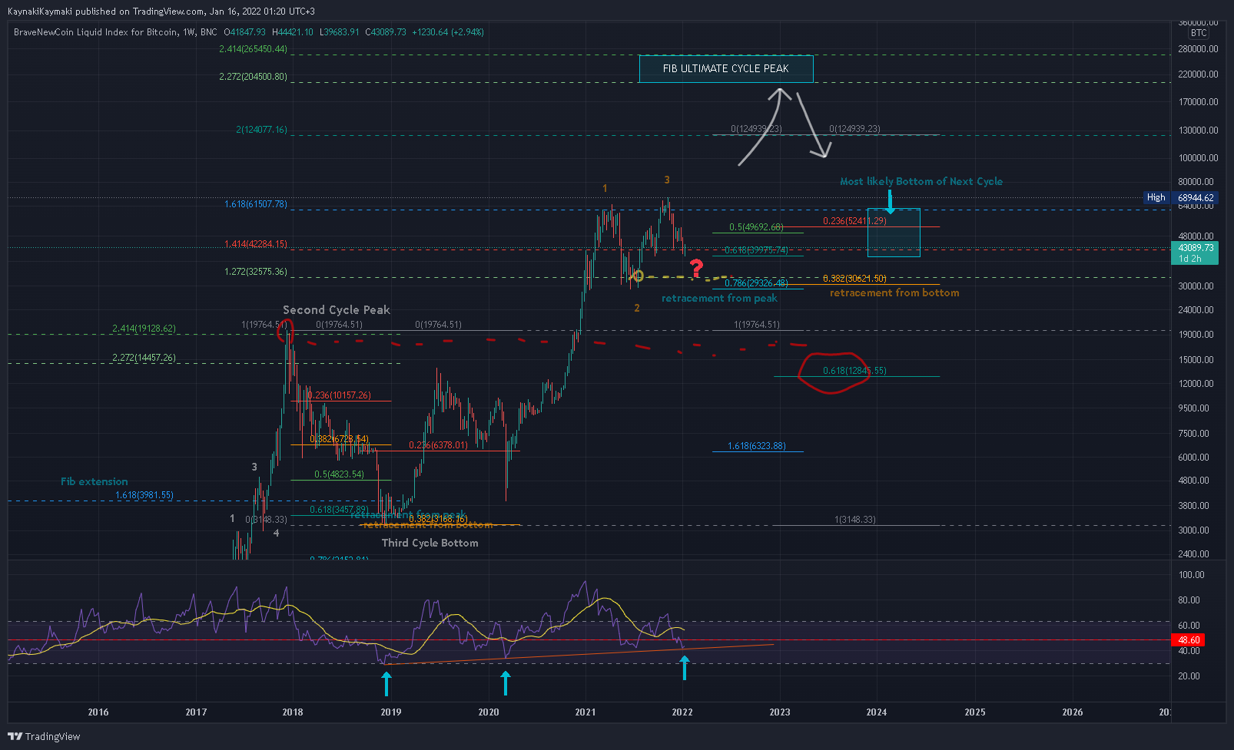Click the 280000.00 price axis label

click(1198, 49)
